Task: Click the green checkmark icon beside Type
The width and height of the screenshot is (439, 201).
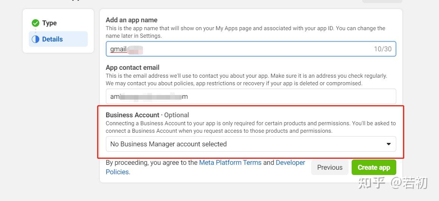Action: tap(36, 23)
